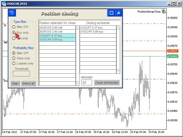Click the PositionGroupClose expert advisor icon

[x=164, y=12]
